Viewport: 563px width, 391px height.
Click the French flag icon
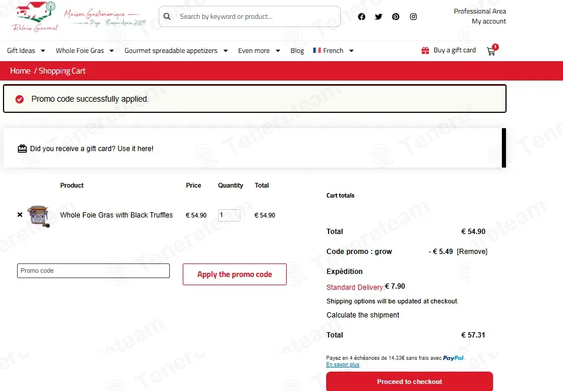(x=317, y=51)
